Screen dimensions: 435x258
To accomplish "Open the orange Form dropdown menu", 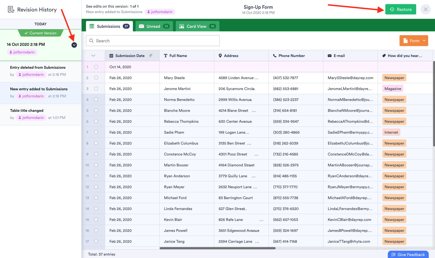I will tap(414, 41).
